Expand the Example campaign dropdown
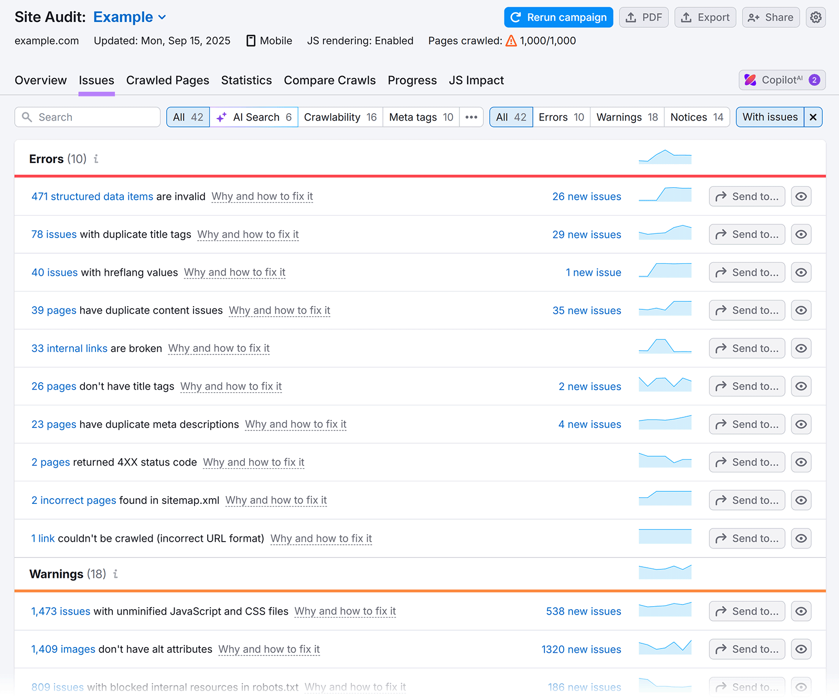 161,17
